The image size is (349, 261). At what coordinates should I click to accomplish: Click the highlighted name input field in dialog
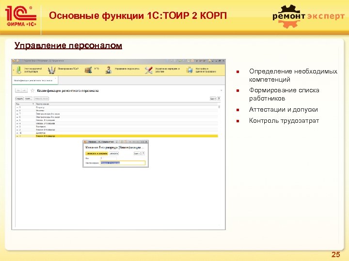click(x=123, y=163)
